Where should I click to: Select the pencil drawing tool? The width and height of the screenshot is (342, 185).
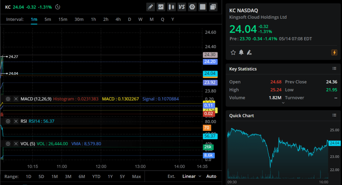click(x=151, y=7)
